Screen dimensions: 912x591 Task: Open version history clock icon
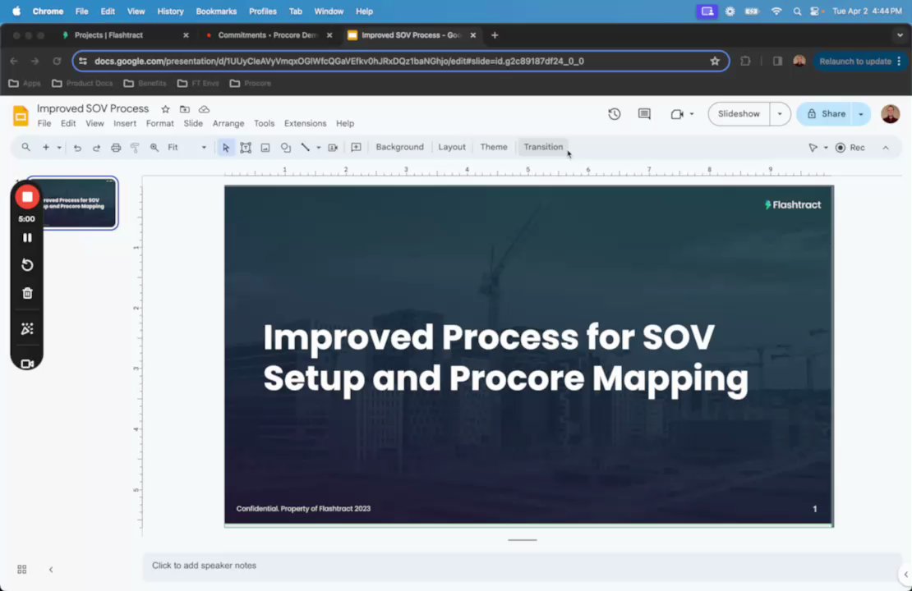[x=615, y=114]
